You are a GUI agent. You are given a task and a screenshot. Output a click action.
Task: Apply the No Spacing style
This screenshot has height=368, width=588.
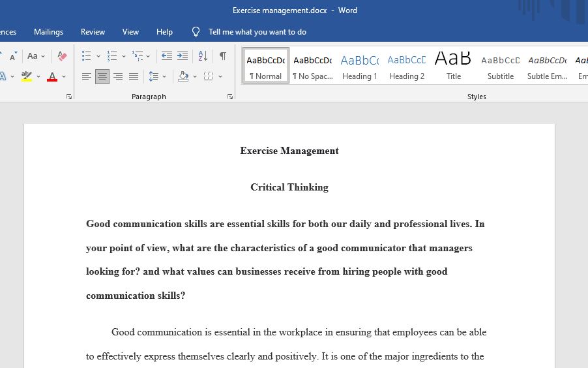313,65
